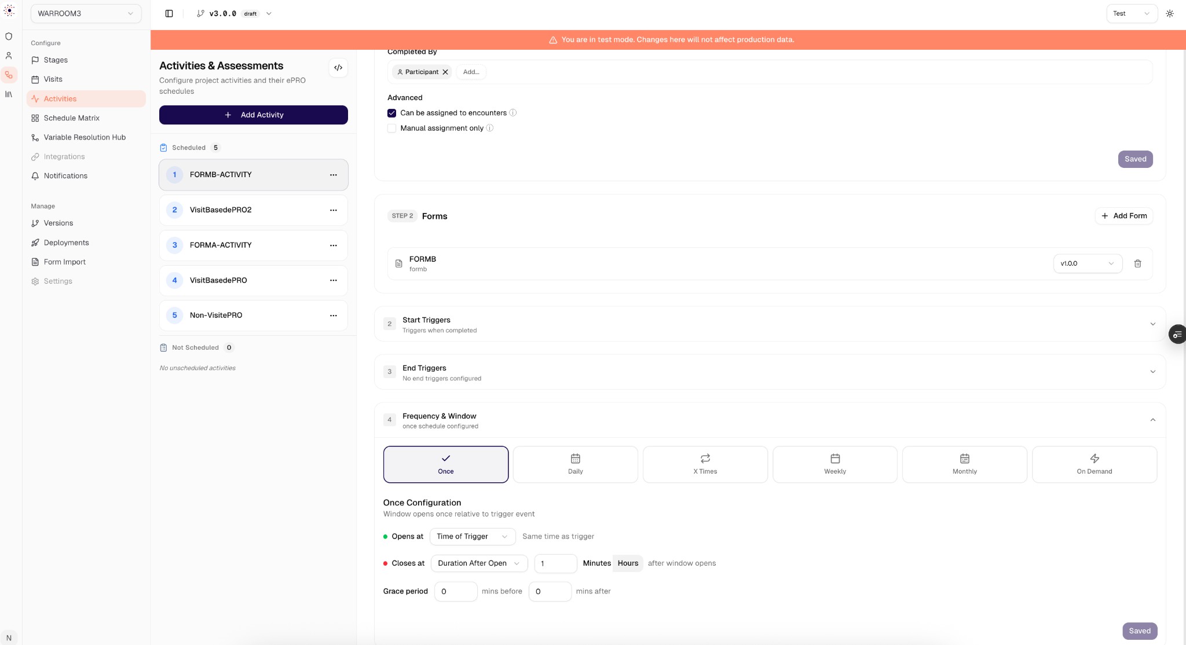This screenshot has height=645, width=1186.
Task: Open the FORMB v1.0.0 version dropdown
Action: click(1087, 263)
